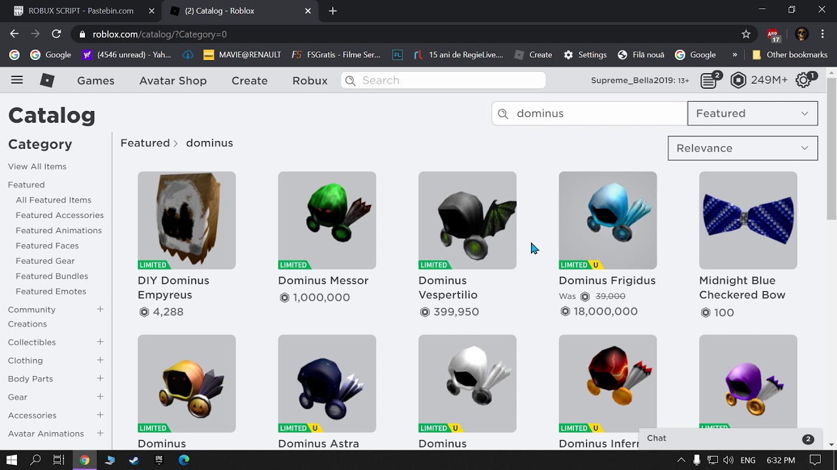Open Microsoft Edge from the taskbar
Image resolution: width=837 pixels, height=470 pixels.
(x=184, y=460)
